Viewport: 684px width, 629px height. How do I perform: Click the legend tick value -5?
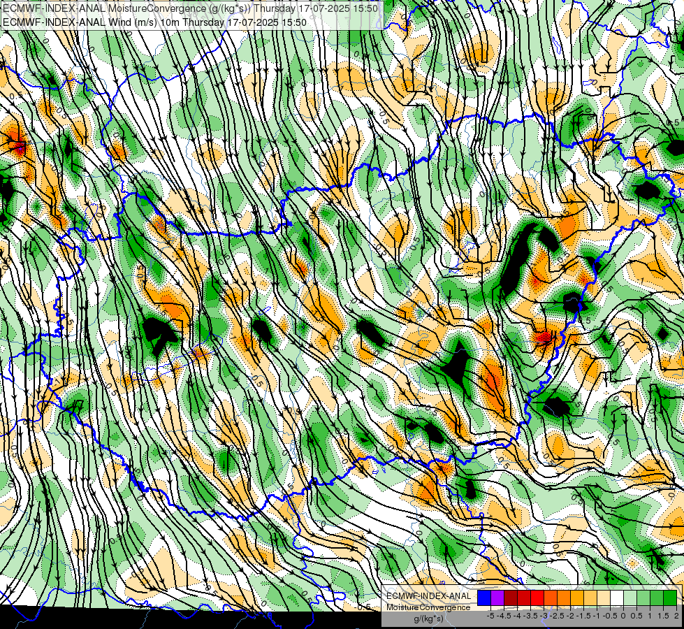pyautogui.click(x=490, y=616)
